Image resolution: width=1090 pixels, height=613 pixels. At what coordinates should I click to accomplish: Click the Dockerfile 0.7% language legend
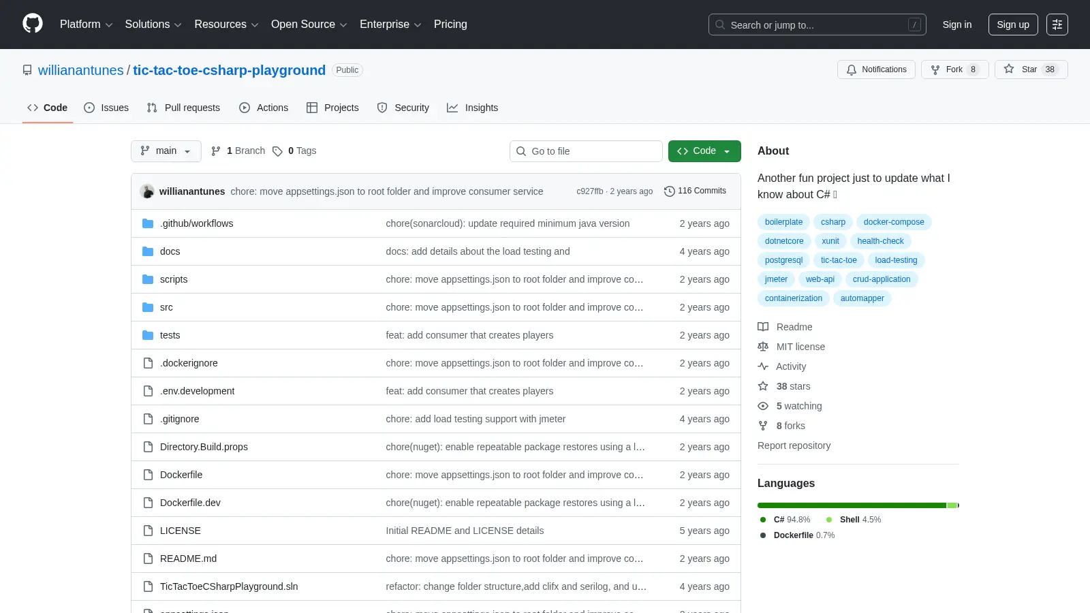pyautogui.click(x=798, y=535)
